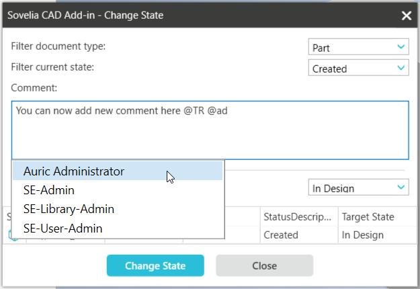
Task: Click the part icon in the table row
Action: [x=13, y=235]
